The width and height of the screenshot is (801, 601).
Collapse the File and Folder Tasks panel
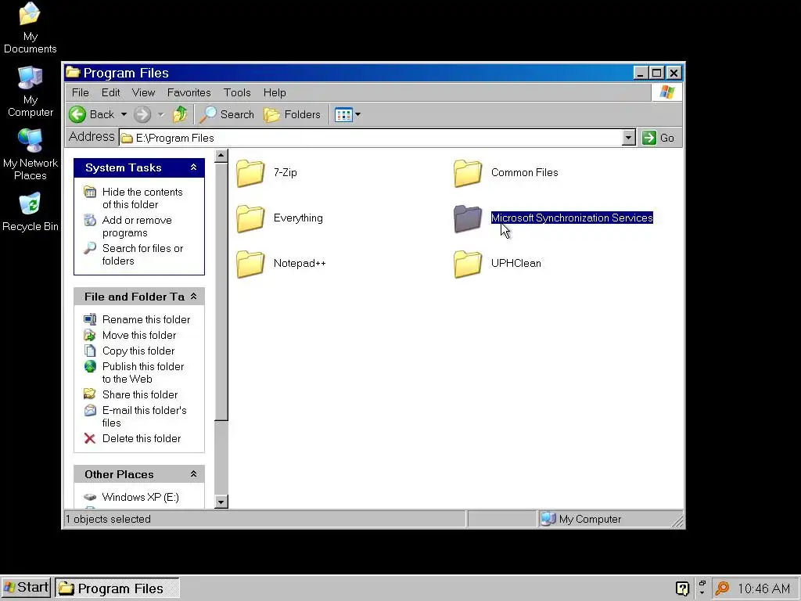pyautogui.click(x=194, y=297)
